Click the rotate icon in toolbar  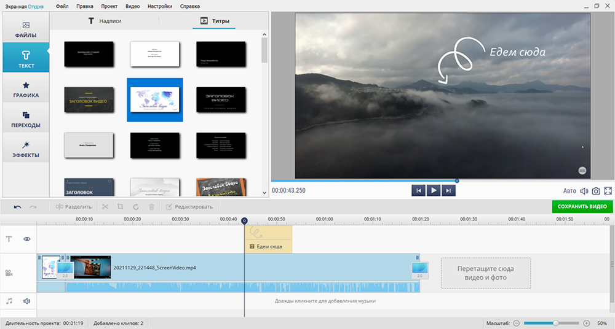pos(136,207)
